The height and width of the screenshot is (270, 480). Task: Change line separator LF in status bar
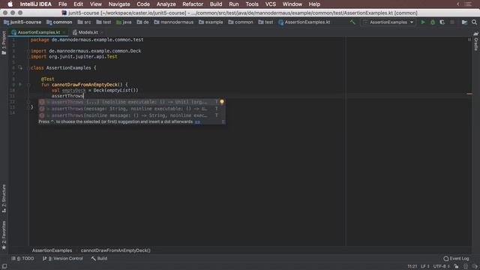coord(425,266)
